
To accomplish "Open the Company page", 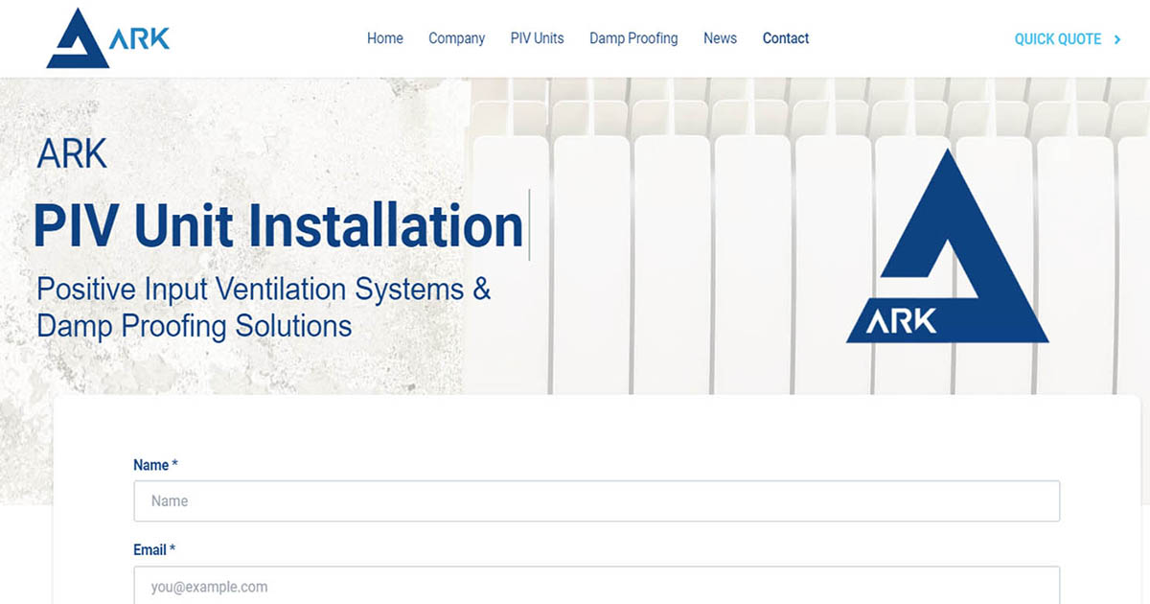I will [x=457, y=38].
